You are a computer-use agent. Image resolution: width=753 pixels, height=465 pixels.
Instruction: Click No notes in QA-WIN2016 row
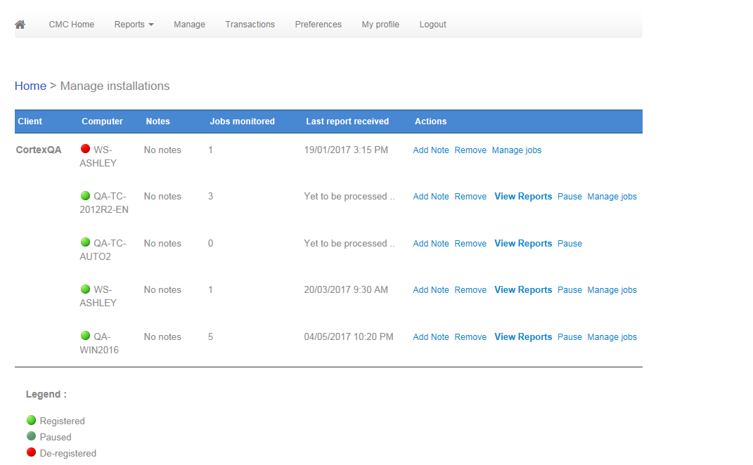pos(163,337)
